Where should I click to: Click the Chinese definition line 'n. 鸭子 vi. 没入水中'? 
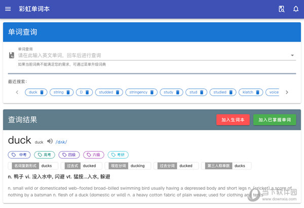pyautogui.click(x=59, y=177)
